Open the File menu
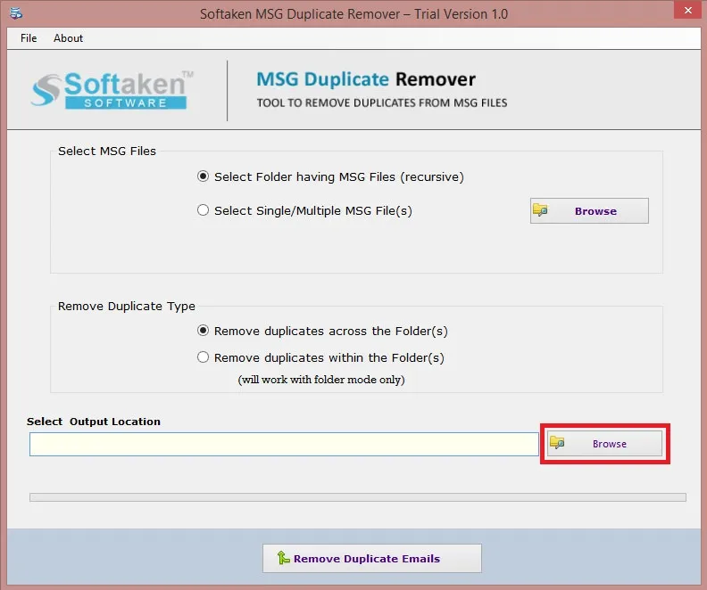 tap(29, 38)
